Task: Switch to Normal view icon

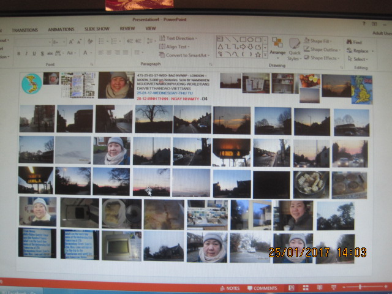Action: (292, 288)
